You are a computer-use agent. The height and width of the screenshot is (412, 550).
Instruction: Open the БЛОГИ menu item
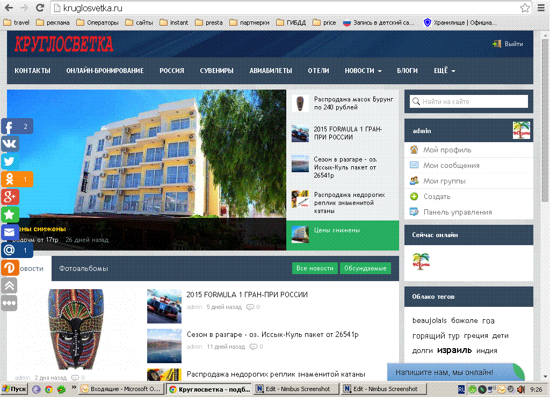coord(407,71)
